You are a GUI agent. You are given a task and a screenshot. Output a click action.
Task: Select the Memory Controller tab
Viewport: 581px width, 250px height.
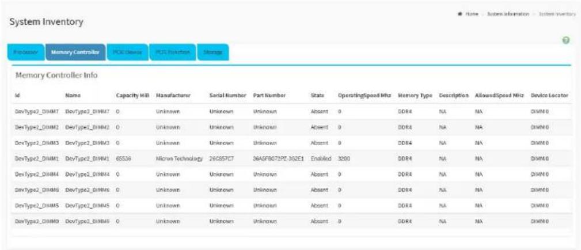75,52
